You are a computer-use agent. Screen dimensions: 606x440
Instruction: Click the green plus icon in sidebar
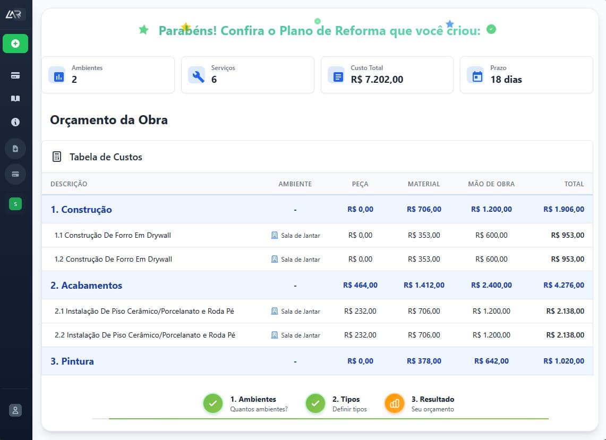[x=15, y=44]
